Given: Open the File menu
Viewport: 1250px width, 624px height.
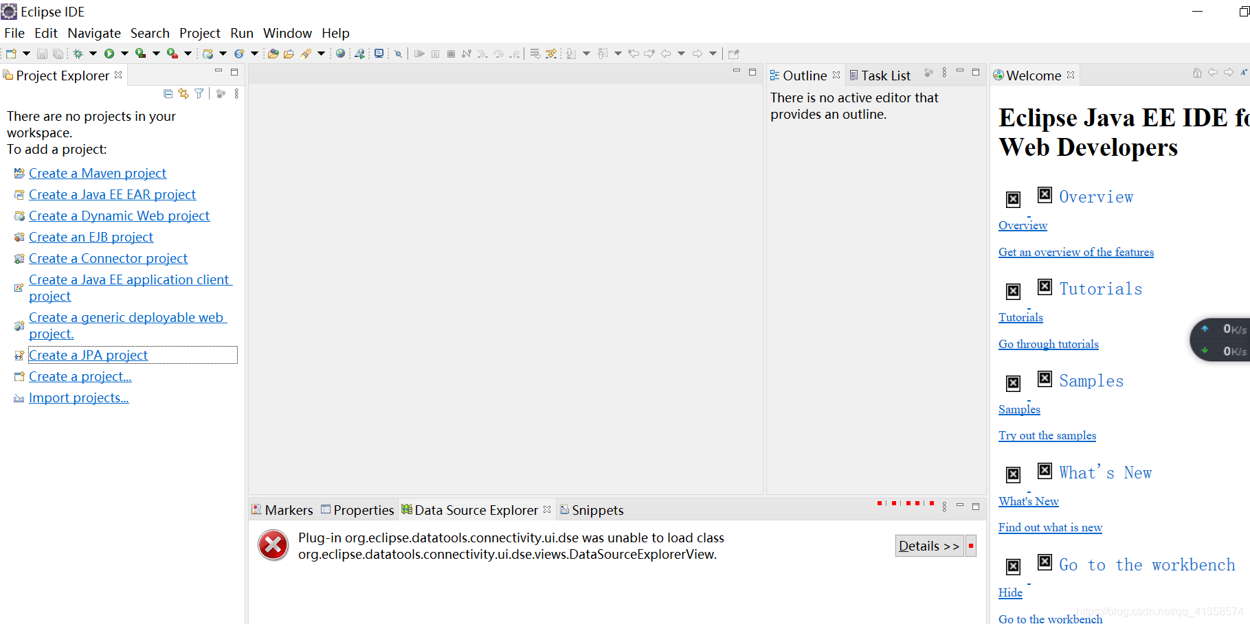Looking at the screenshot, I should 14,33.
